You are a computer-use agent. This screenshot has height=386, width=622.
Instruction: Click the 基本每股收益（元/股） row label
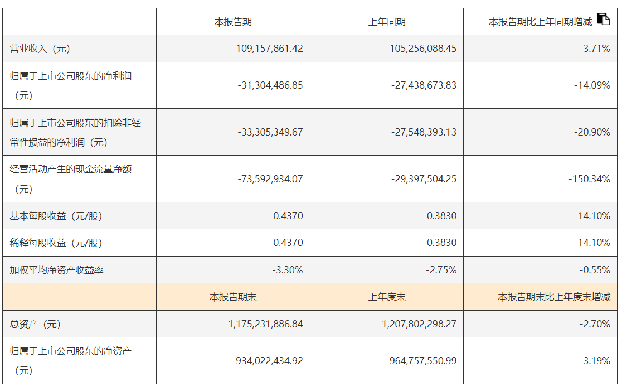[56, 216]
